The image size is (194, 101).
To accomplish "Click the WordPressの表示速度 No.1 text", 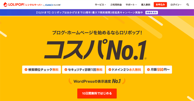I will click(x=97, y=81).
